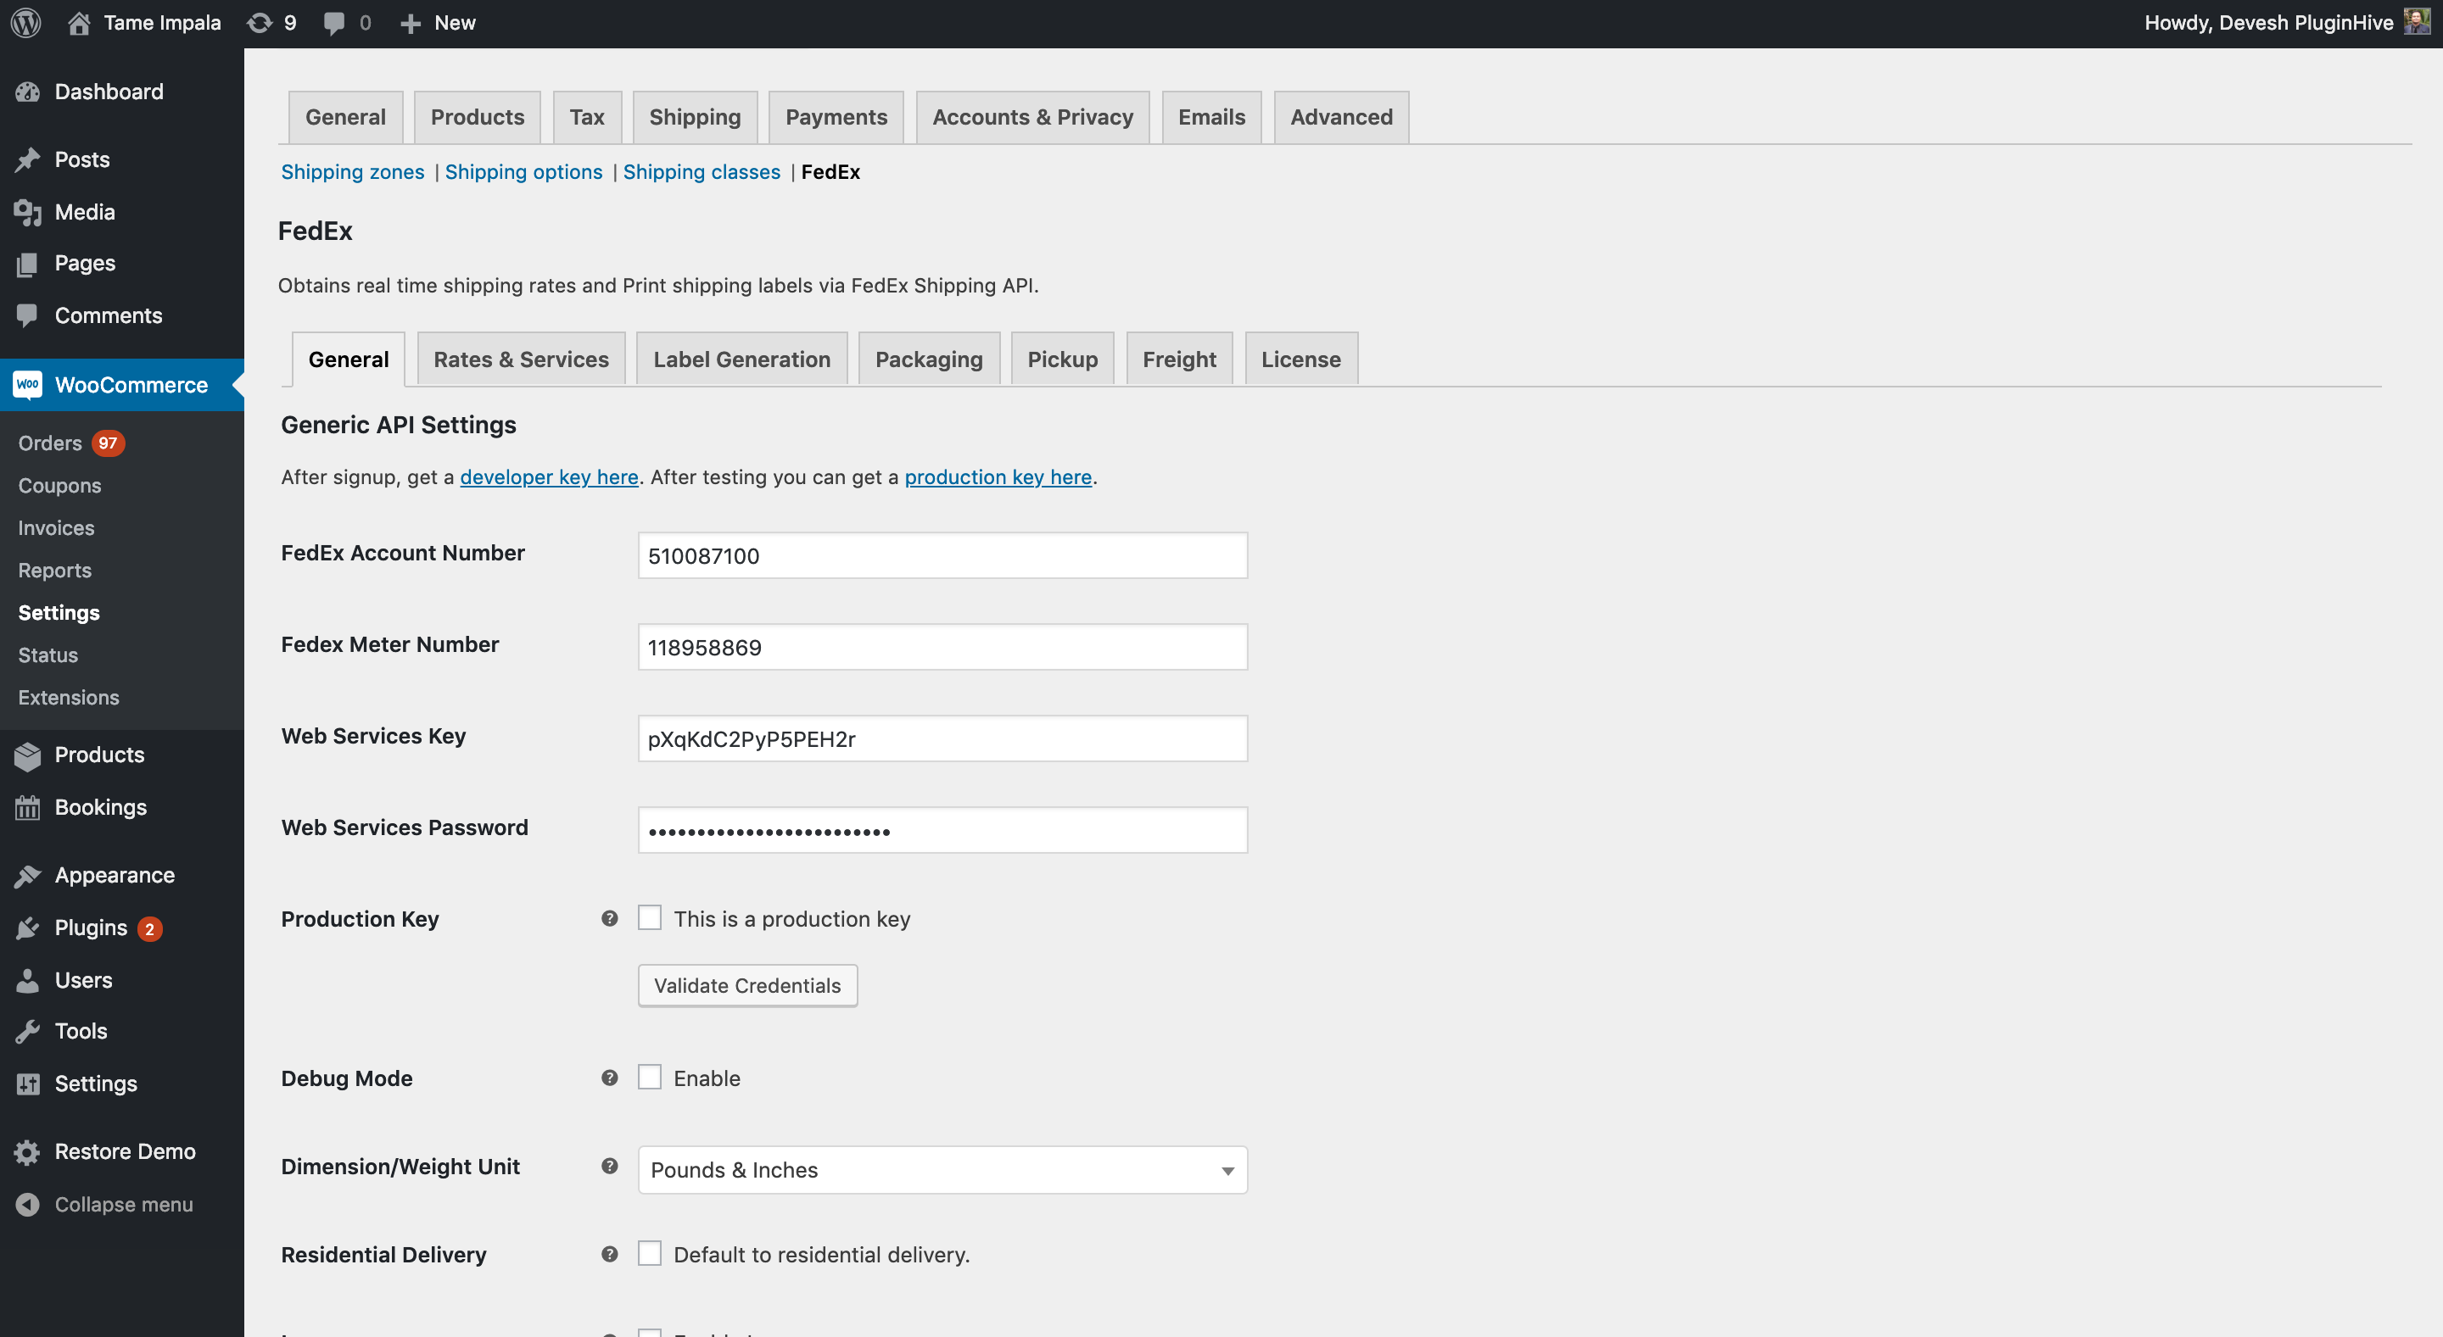Open the Packaging tab
This screenshot has height=1337, width=2443.
click(x=930, y=359)
